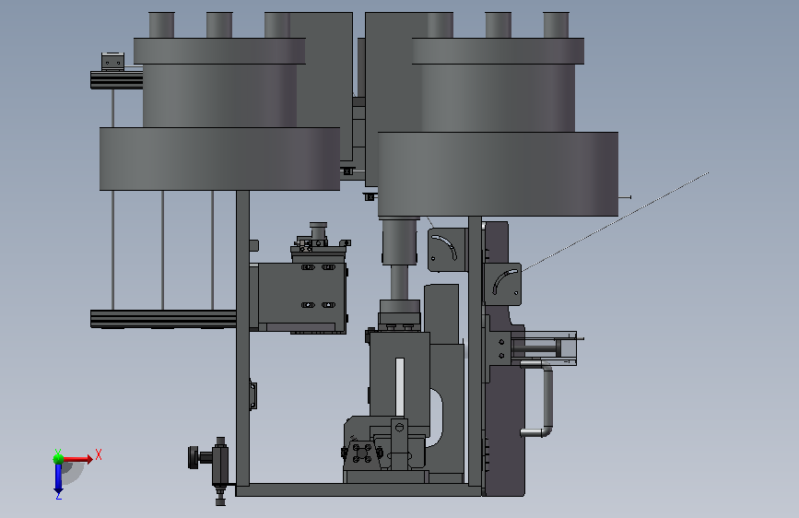Select the lower-left ribbed aluminum extrusion rail

163,319
